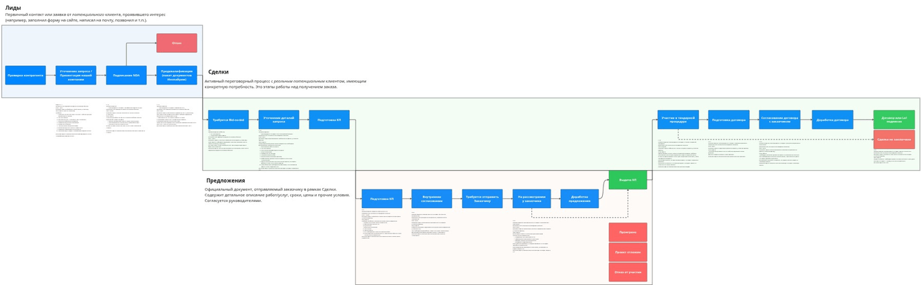The height and width of the screenshot is (285, 921).
Task: Click the 'Предквалификация' stage block
Action: point(177,76)
